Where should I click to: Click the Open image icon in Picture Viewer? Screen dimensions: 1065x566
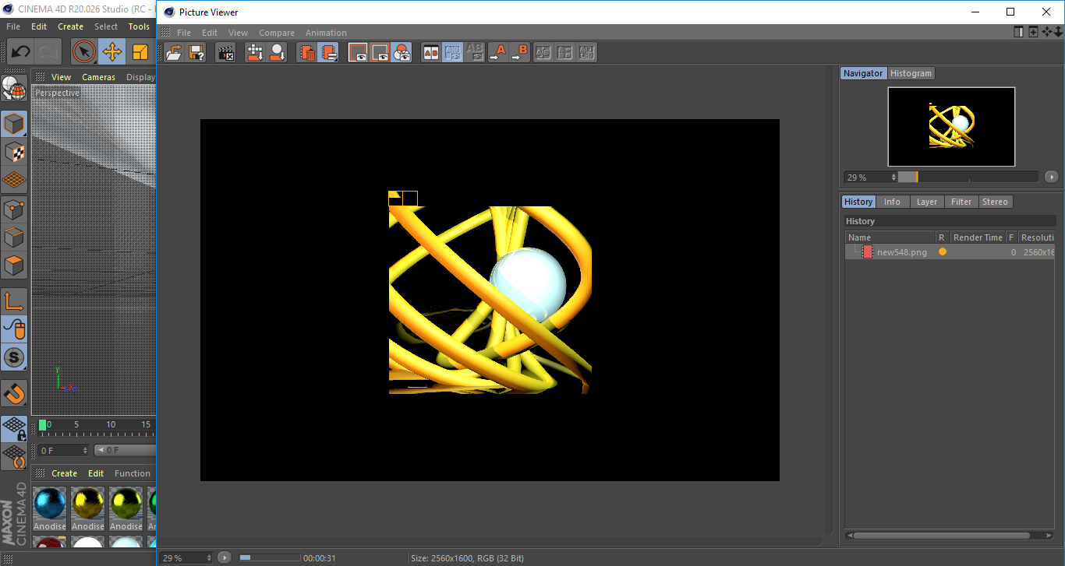pos(175,53)
